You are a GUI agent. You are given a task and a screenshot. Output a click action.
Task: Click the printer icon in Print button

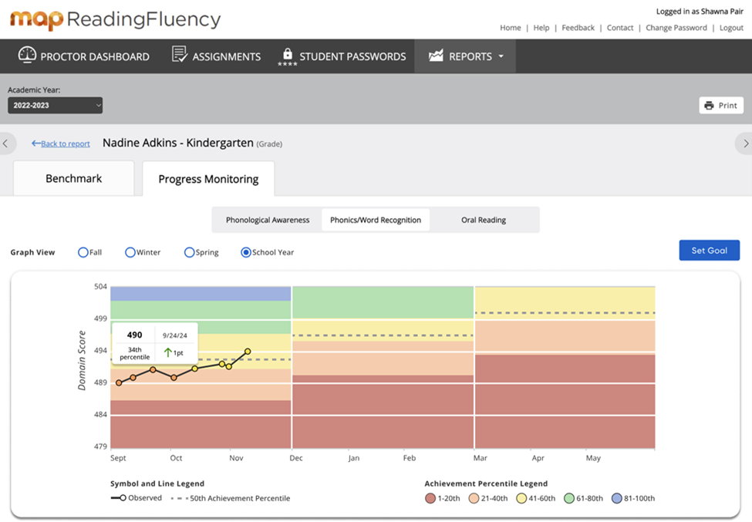click(709, 105)
